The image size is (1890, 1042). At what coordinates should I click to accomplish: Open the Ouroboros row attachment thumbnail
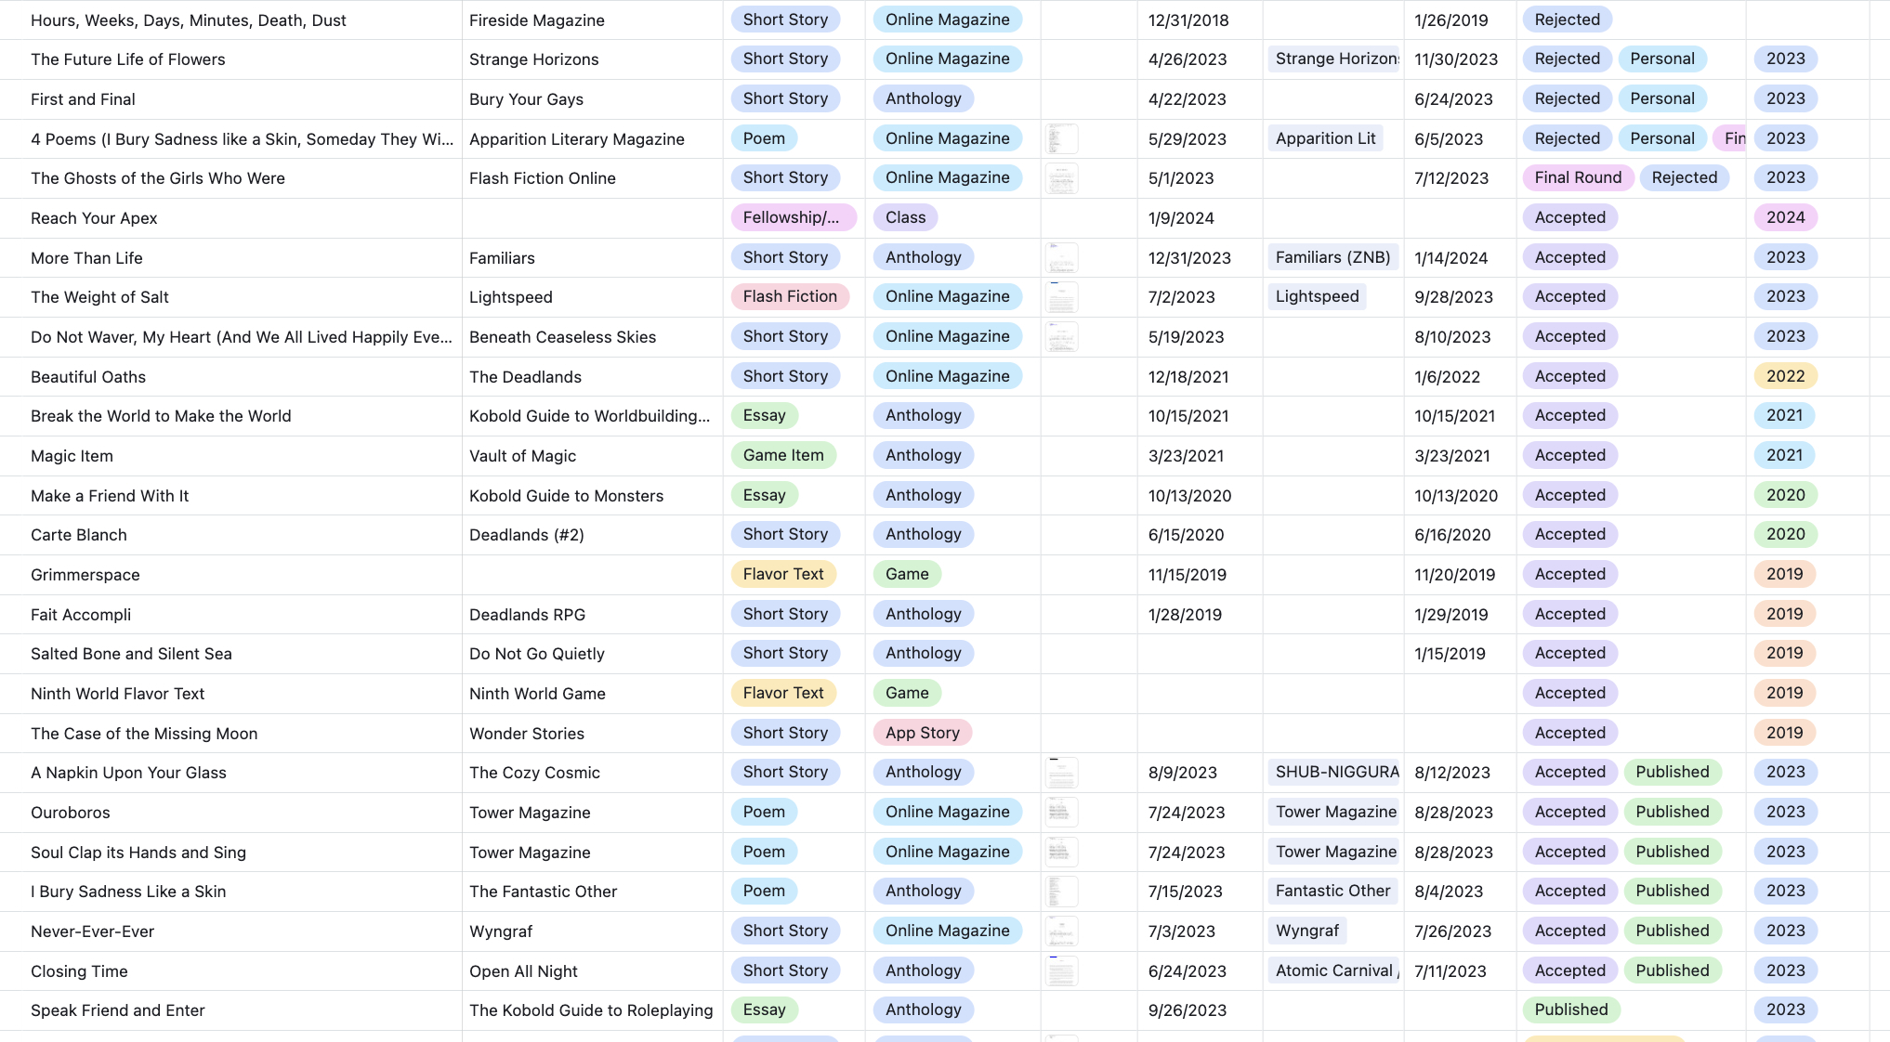1061,813
